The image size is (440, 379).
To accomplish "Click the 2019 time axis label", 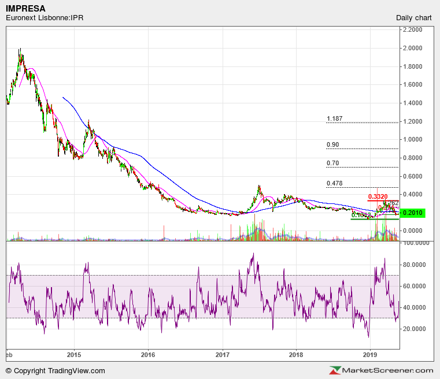I will 370,355.
